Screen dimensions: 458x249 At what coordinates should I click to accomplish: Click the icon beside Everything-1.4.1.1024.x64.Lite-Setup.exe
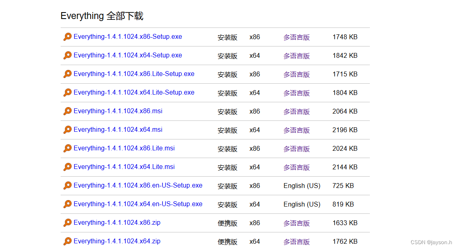(68, 93)
